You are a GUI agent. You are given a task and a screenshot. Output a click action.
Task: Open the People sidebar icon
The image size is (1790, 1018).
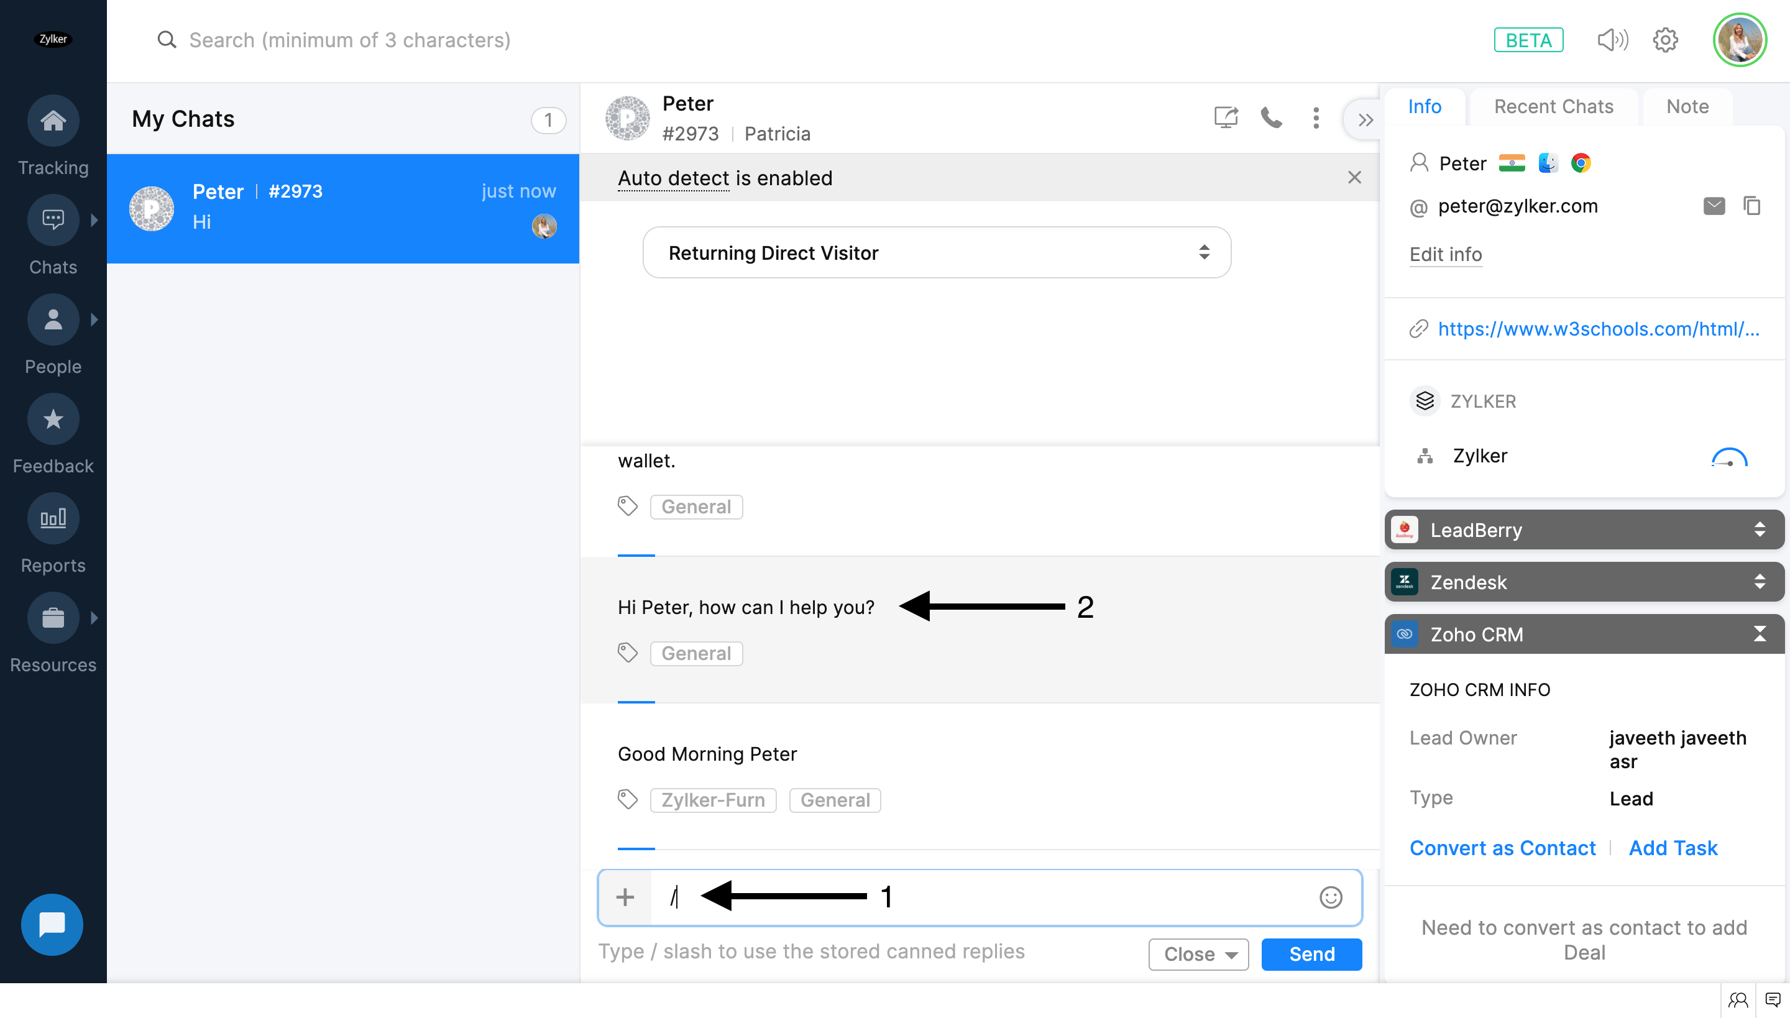tap(53, 319)
